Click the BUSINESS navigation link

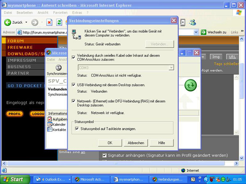click(x=19, y=67)
